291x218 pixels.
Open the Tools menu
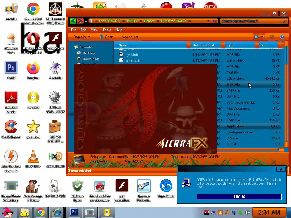[107, 30]
